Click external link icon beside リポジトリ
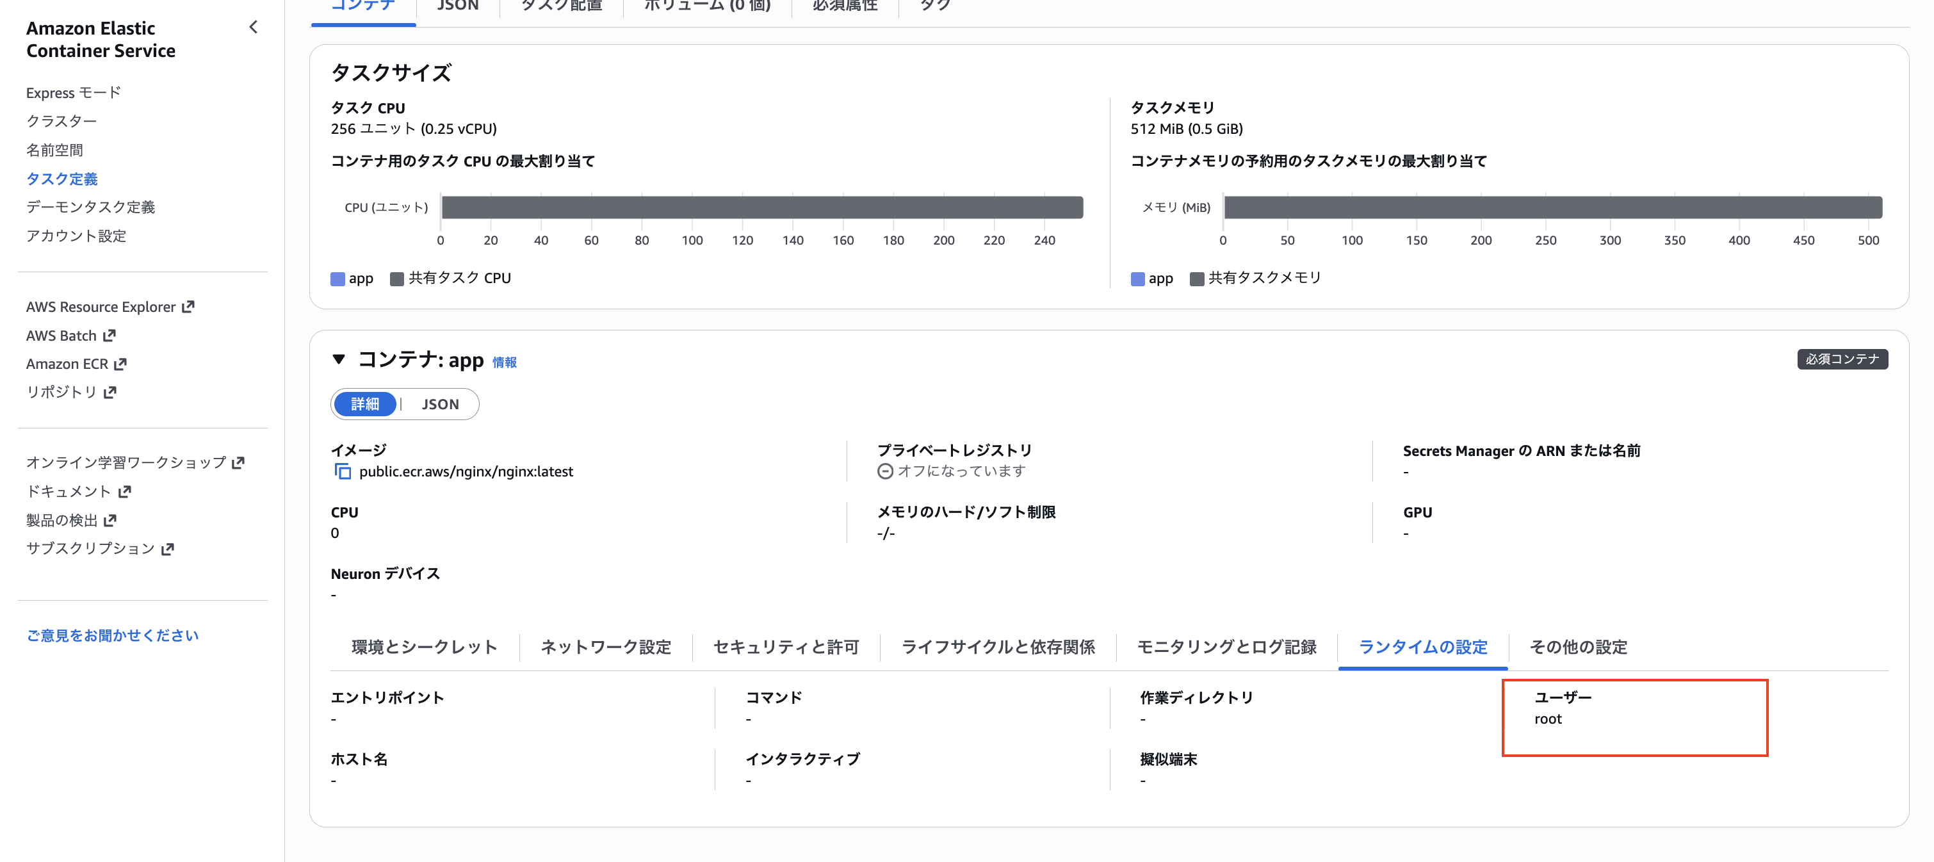Screen dimensions: 1934x862 click(110, 392)
